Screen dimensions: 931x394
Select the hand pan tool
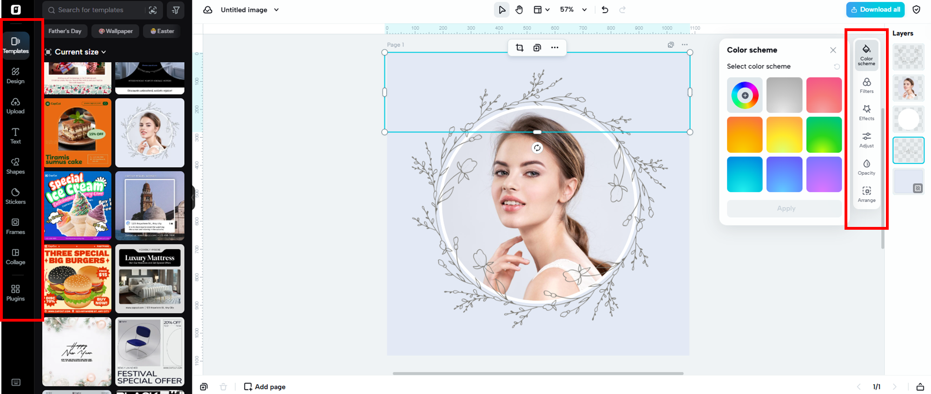coord(519,10)
